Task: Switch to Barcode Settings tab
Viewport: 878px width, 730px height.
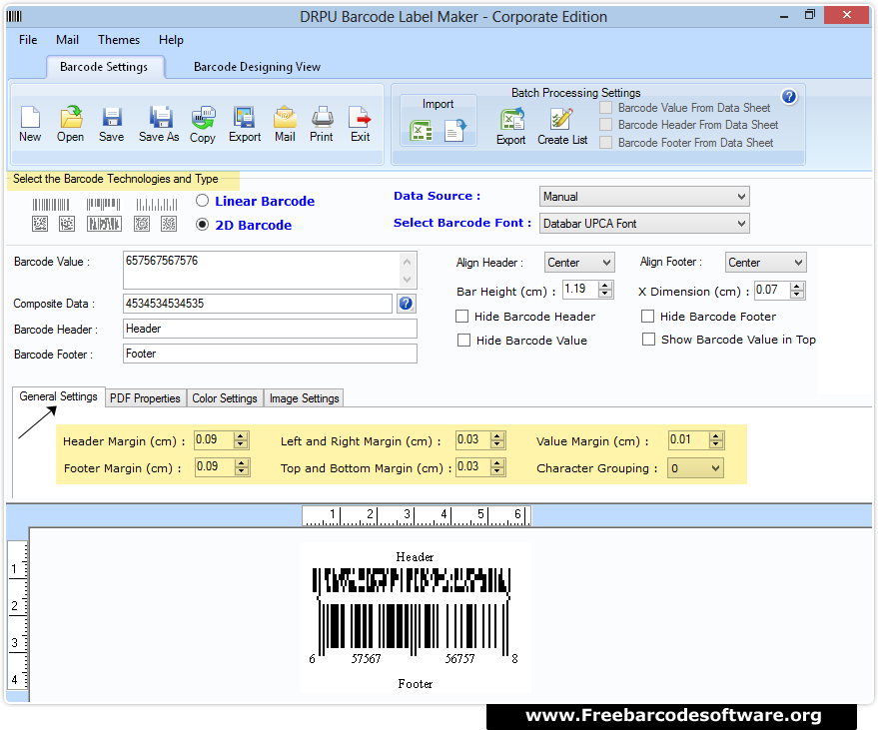Action: [104, 67]
